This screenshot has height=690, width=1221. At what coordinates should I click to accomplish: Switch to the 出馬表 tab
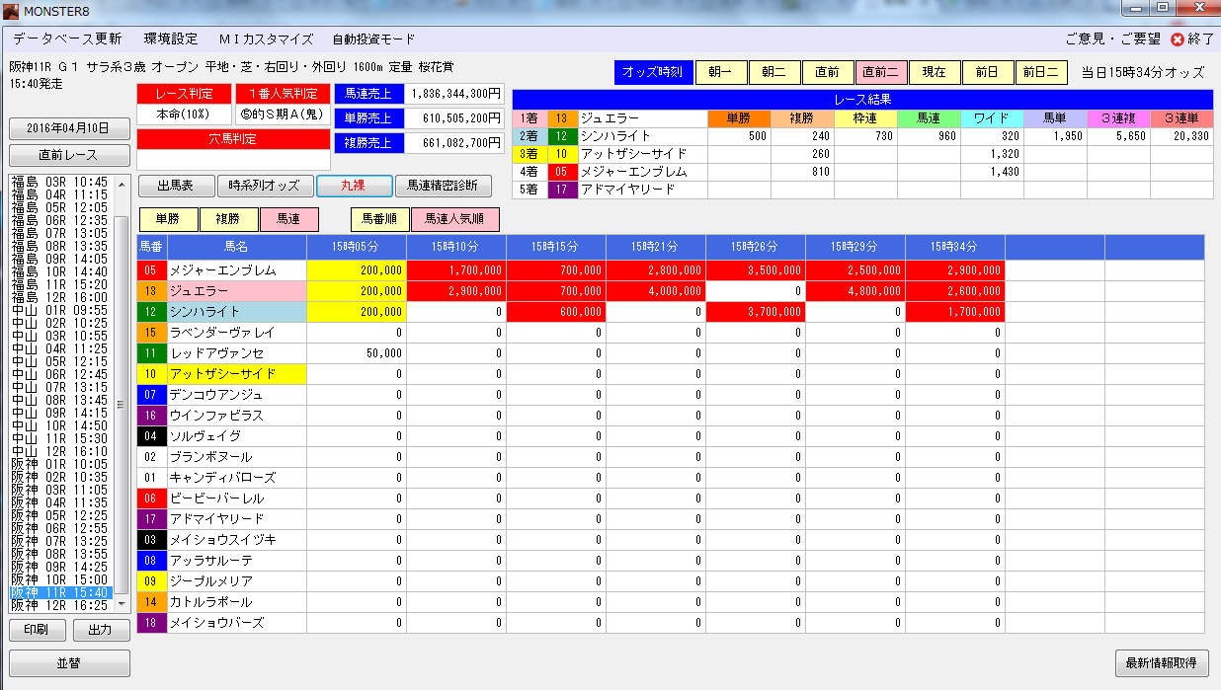175,186
